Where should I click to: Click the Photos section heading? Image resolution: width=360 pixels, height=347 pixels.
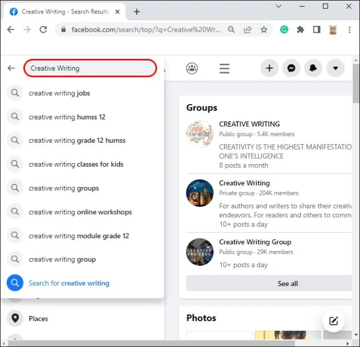(x=201, y=318)
